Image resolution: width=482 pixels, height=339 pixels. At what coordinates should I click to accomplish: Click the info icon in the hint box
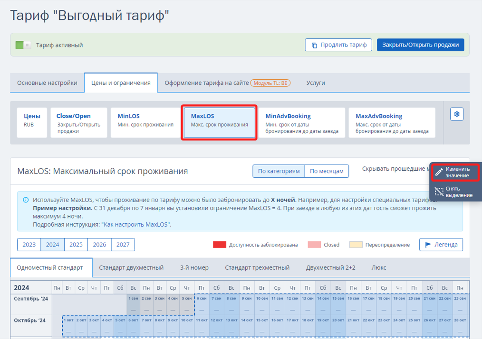click(26, 200)
